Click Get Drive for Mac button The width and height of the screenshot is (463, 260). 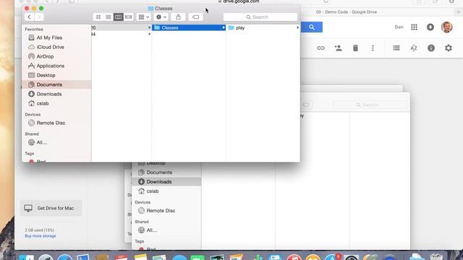pos(51,208)
